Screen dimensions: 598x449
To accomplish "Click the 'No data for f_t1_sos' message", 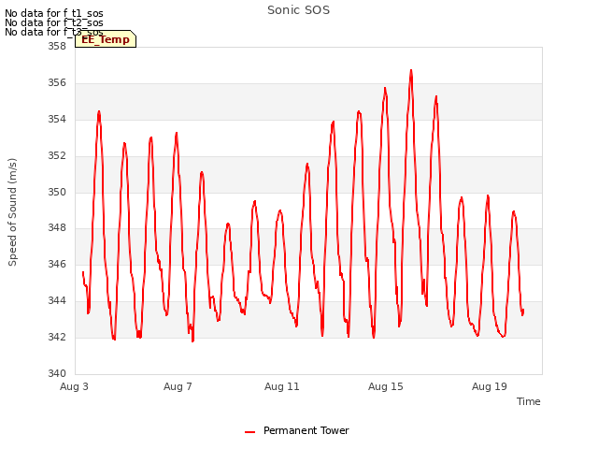I will [x=54, y=13].
